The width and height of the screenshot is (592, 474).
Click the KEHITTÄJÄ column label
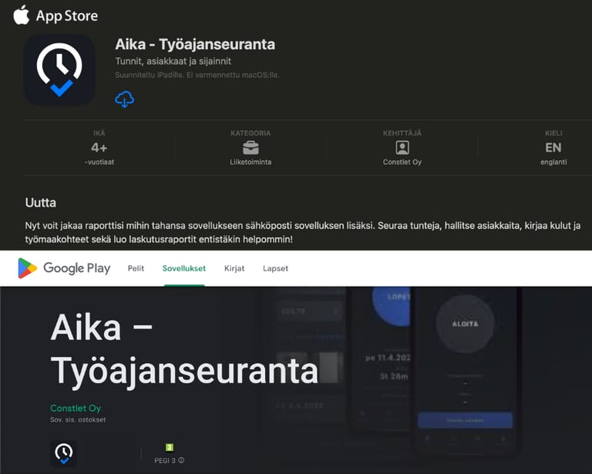tap(402, 133)
